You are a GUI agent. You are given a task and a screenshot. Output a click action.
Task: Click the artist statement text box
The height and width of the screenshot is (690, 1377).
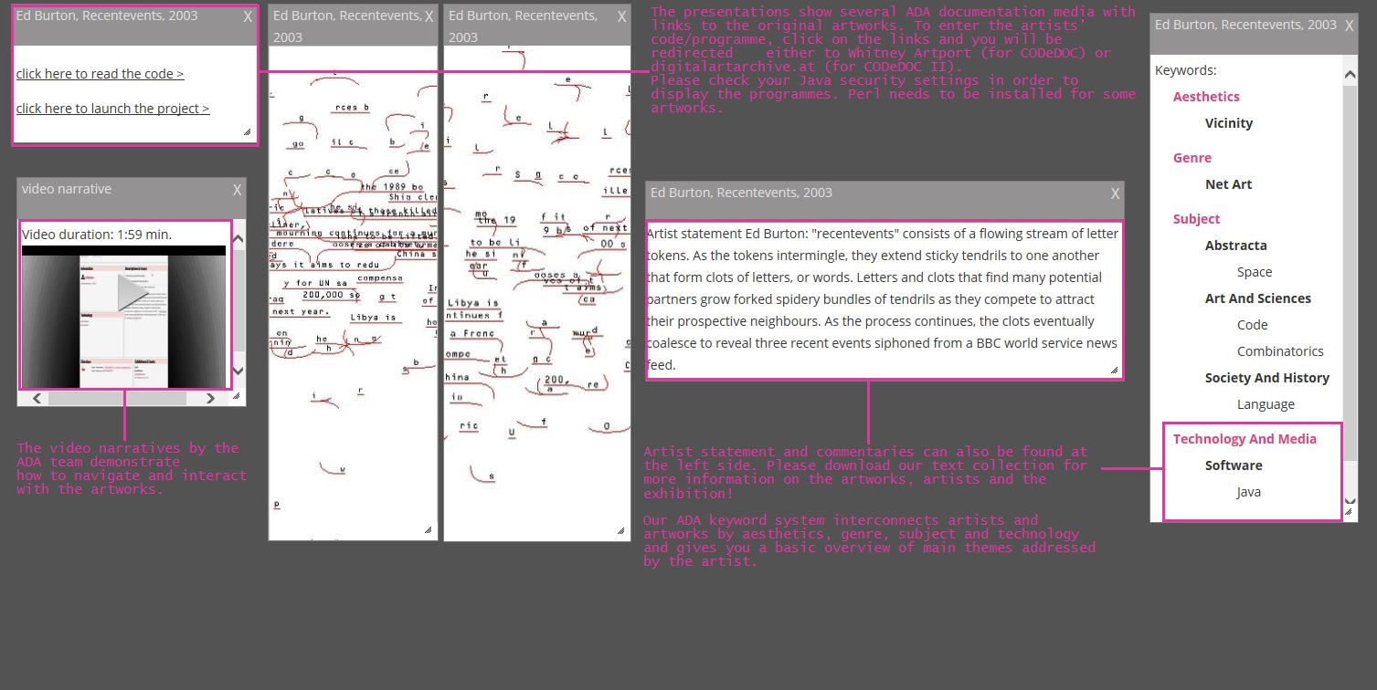point(883,299)
